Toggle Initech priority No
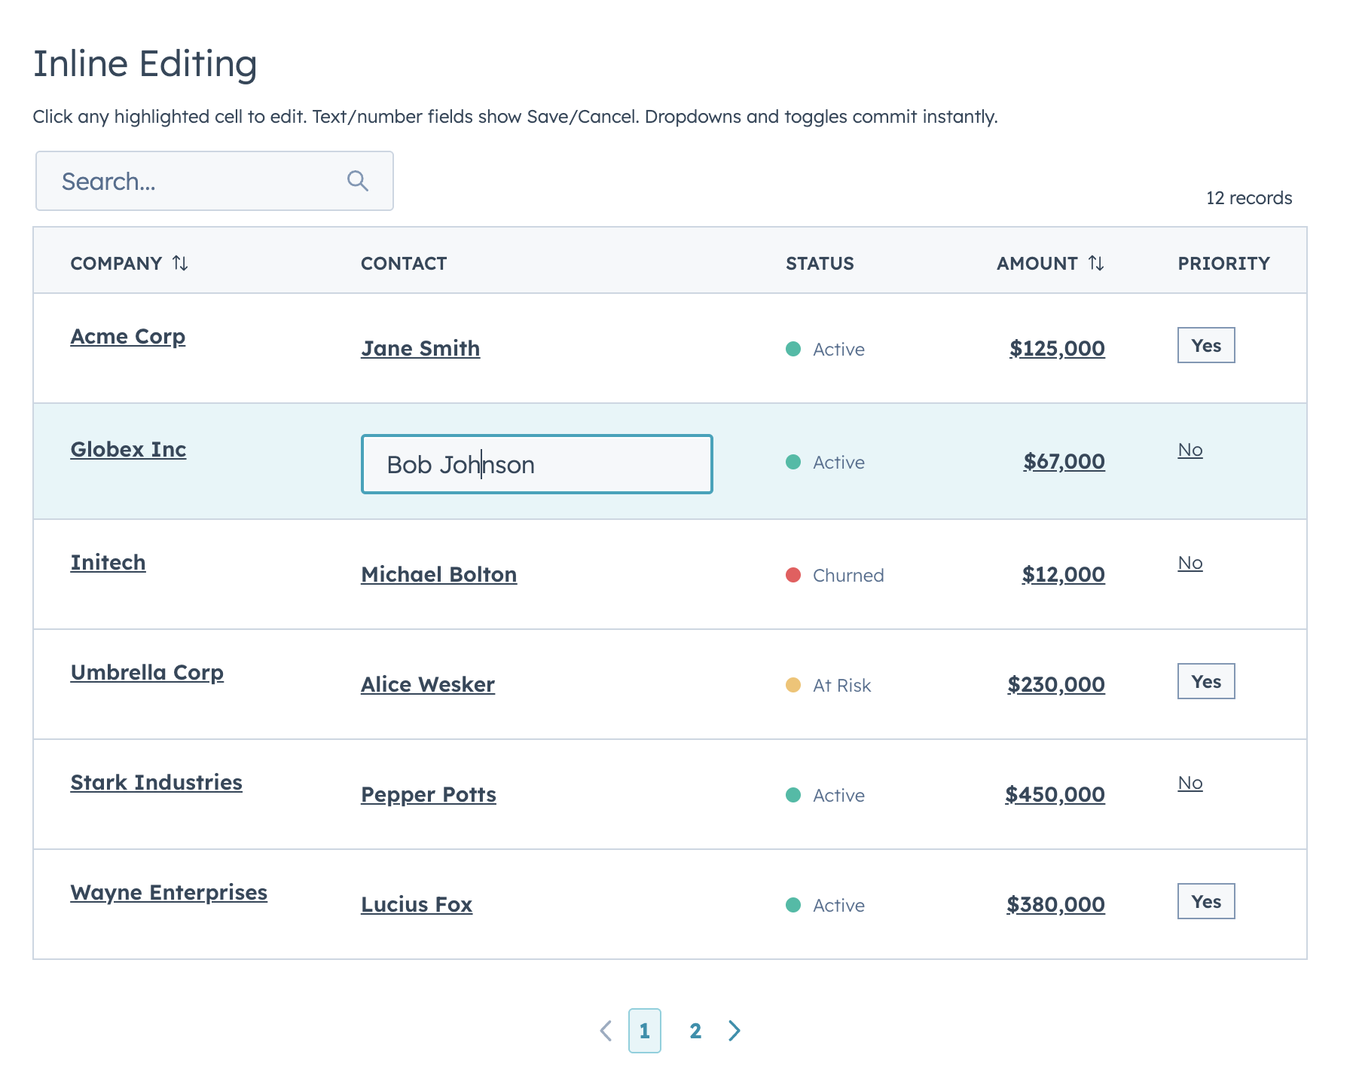 click(x=1190, y=563)
